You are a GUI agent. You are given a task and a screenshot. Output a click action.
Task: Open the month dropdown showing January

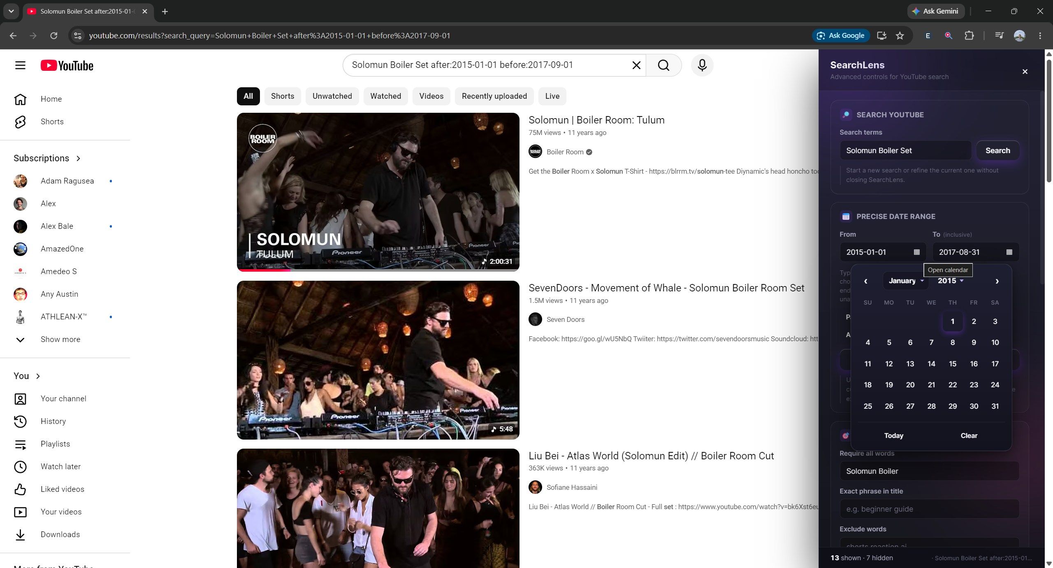click(906, 281)
